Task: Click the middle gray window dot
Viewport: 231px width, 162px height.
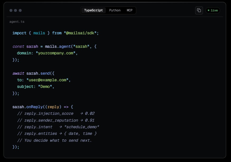Action: [x=16, y=10]
